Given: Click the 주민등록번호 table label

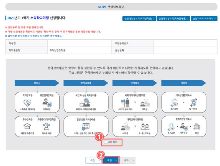Looking at the screenshot, I should [x=122, y=43].
